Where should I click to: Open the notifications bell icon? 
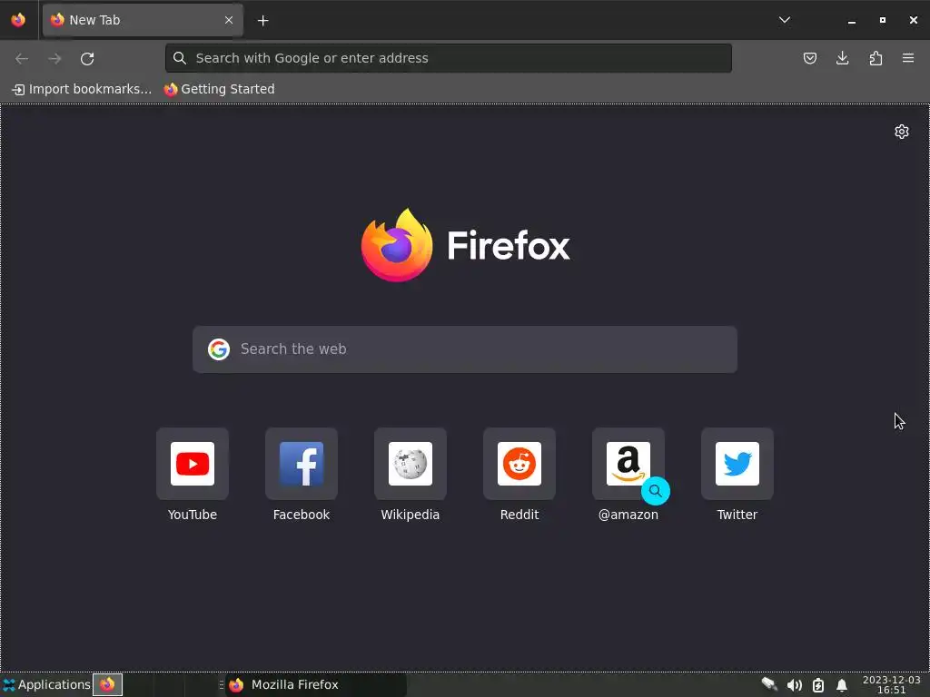pos(842,685)
